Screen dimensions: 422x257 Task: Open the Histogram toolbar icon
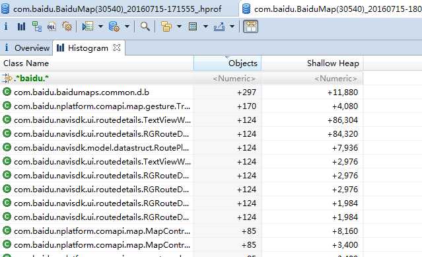click(21, 26)
